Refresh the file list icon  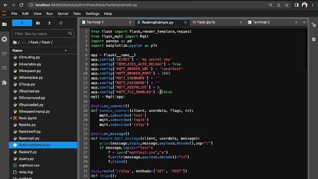click(x=61, y=23)
